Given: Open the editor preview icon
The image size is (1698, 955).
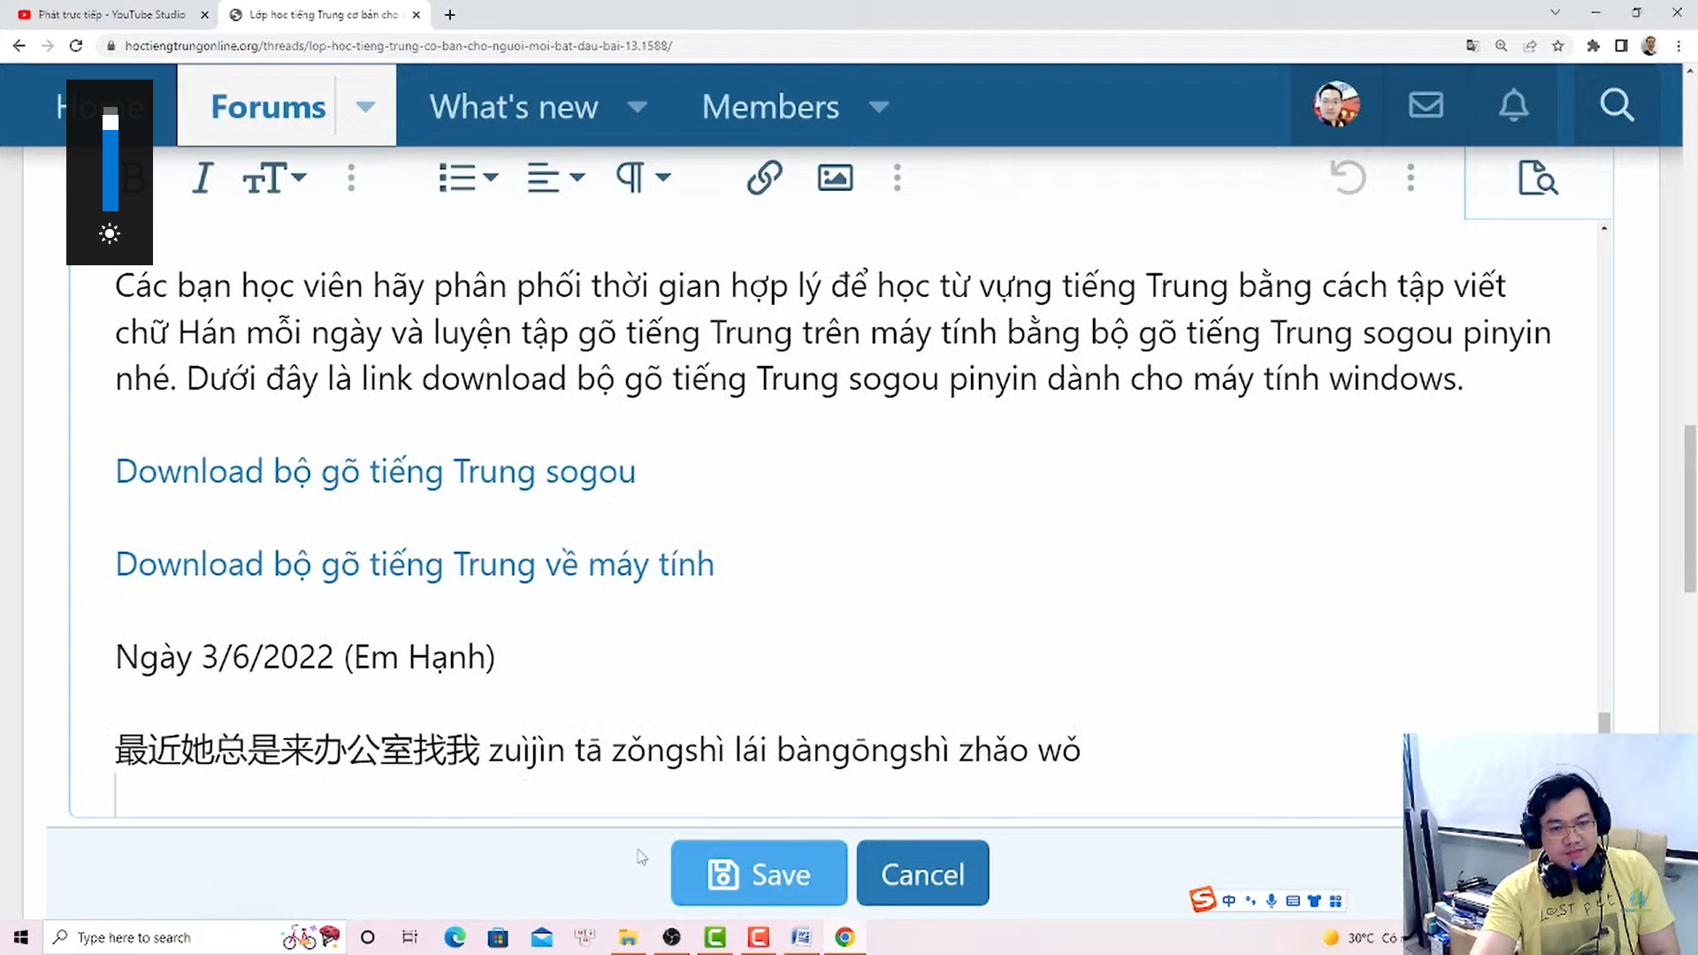Looking at the screenshot, I should click(1538, 178).
